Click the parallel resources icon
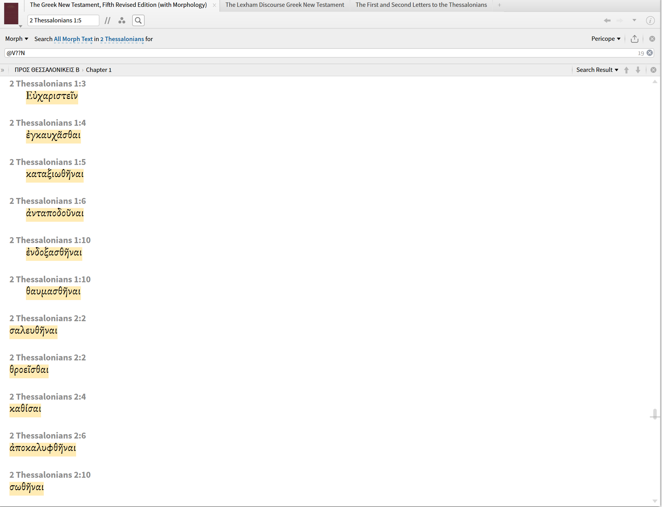The height and width of the screenshot is (507, 662). point(108,21)
